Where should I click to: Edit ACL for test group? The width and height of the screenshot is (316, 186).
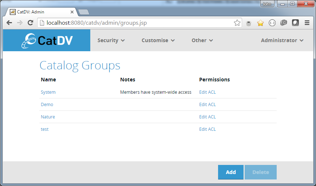click(x=208, y=129)
